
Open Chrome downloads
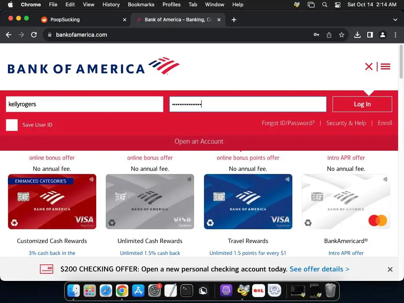coord(357,35)
